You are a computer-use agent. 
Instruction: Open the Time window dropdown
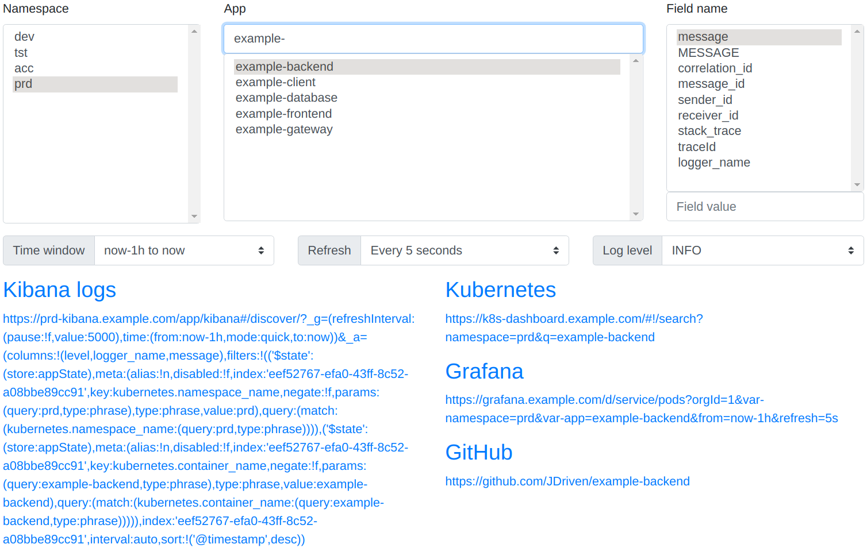[184, 250]
